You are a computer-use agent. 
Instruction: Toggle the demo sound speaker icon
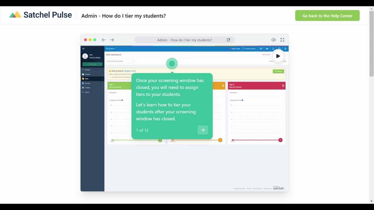click(273, 40)
